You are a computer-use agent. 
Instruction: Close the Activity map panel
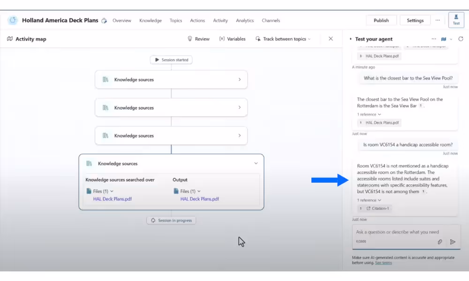pos(331,38)
